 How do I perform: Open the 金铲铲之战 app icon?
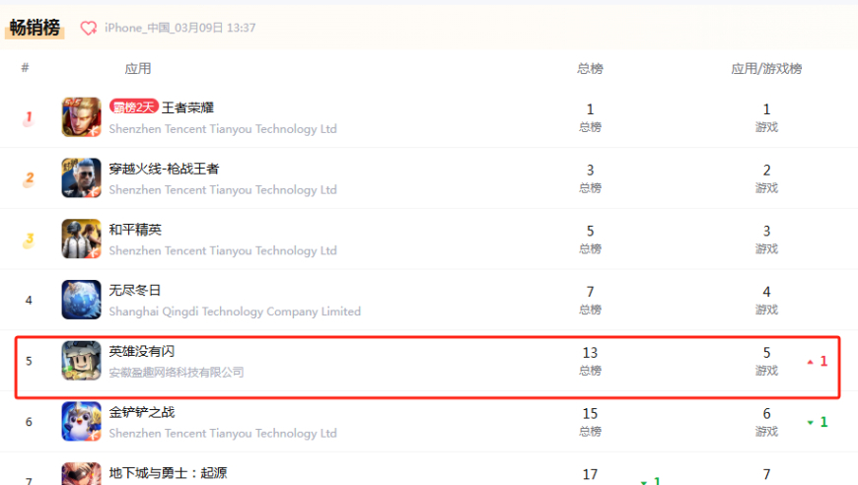(x=81, y=421)
